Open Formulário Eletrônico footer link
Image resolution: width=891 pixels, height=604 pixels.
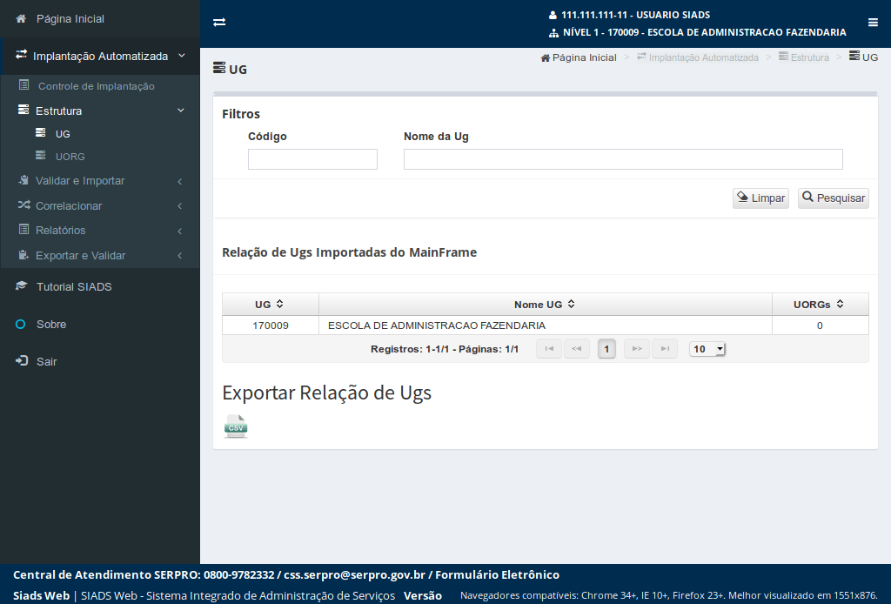click(x=497, y=574)
